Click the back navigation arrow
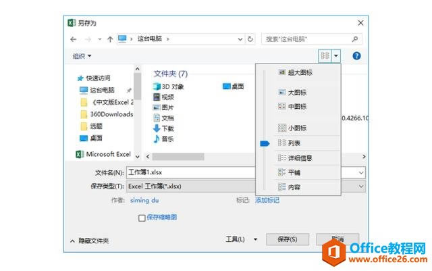Screen dimensions: 432x271 tap(74, 39)
